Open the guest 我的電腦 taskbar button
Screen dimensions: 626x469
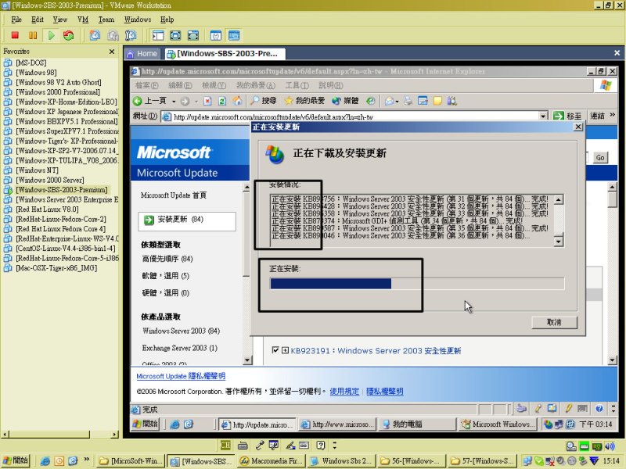416,424
